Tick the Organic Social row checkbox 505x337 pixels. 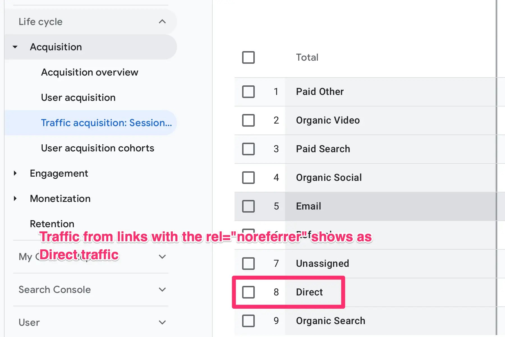pyautogui.click(x=248, y=177)
